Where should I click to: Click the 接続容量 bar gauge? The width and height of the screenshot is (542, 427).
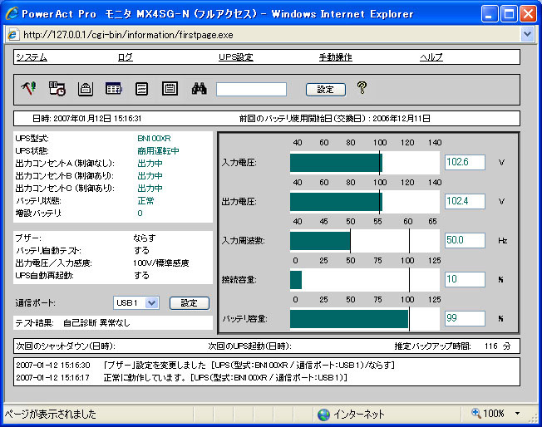365,280
